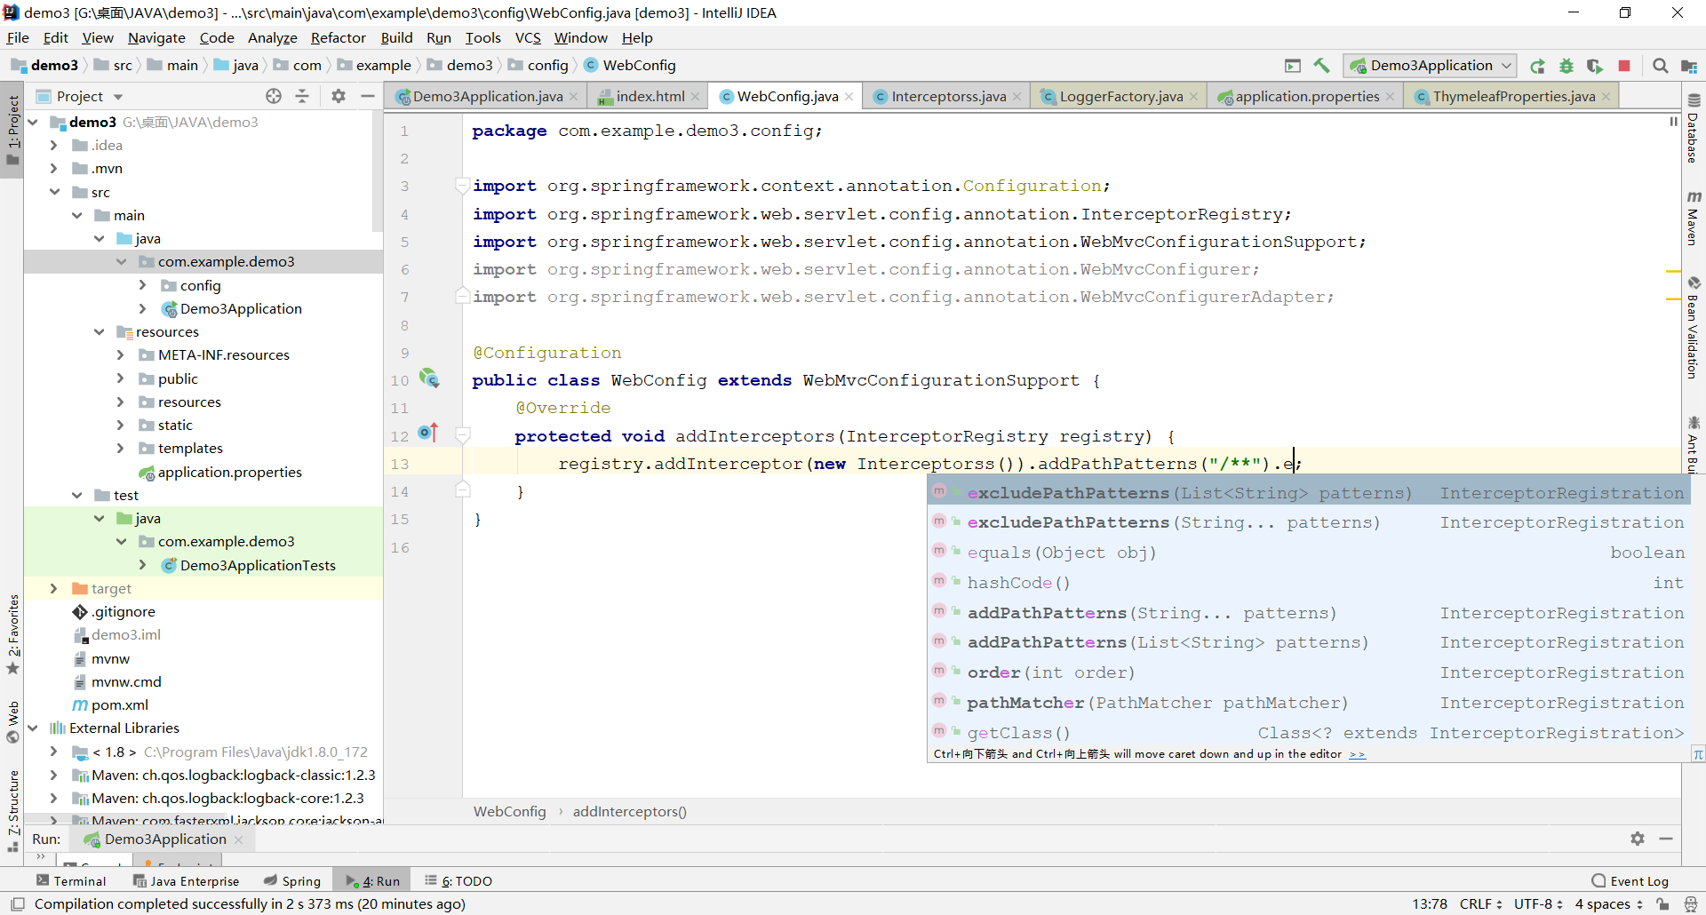Open the Demo3Application run configuration dropdown
The image size is (1706, 915).
pos(1431,66)
